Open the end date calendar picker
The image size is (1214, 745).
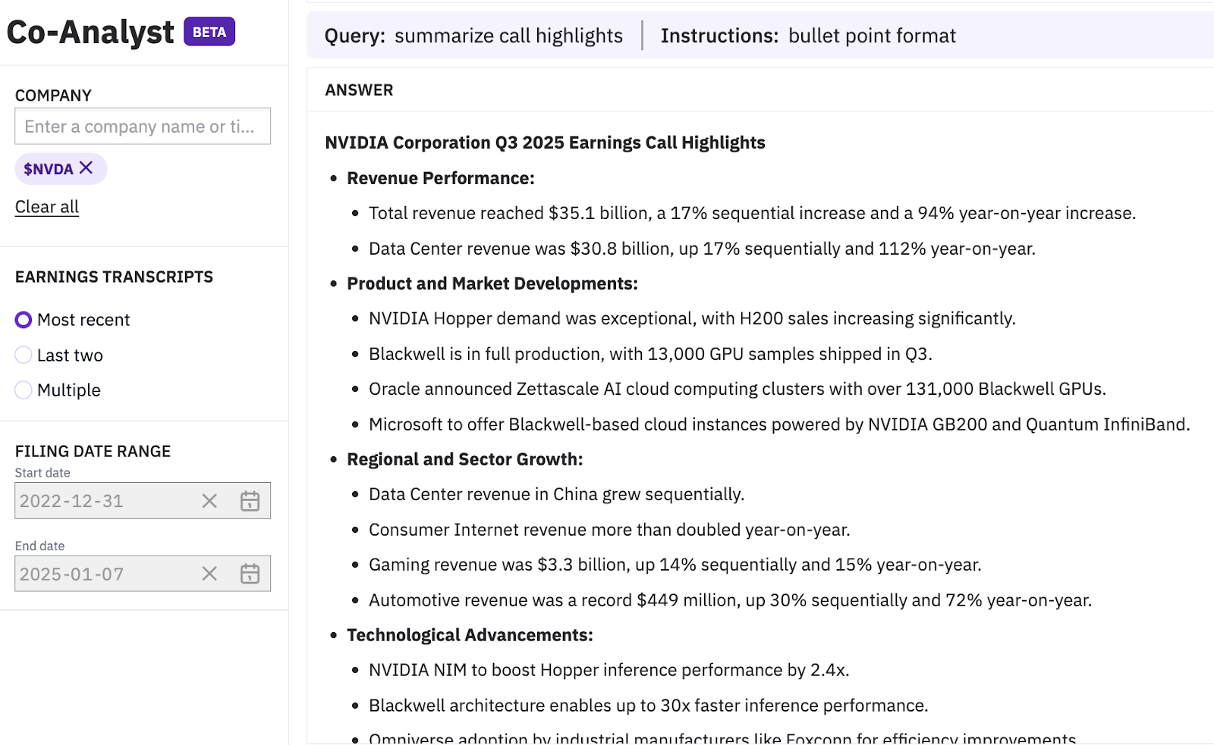250,574
